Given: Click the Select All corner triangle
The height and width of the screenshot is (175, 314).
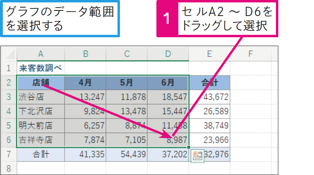Looking at the screenshot, I should [x=10, y=54].
